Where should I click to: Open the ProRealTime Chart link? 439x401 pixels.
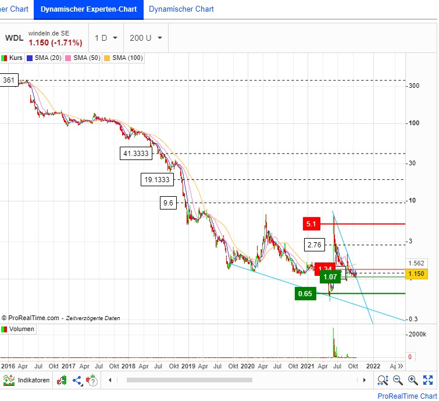406,396
